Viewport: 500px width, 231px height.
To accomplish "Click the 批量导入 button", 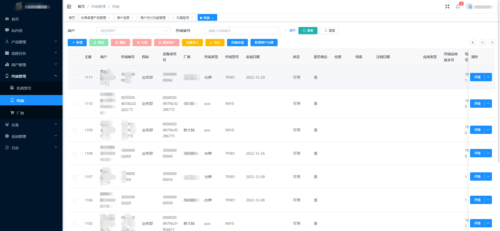I will [192, 43].
